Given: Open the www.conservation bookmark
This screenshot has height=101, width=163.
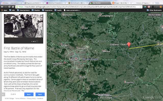Looking at the screenshot, I should tap(72, 10).
